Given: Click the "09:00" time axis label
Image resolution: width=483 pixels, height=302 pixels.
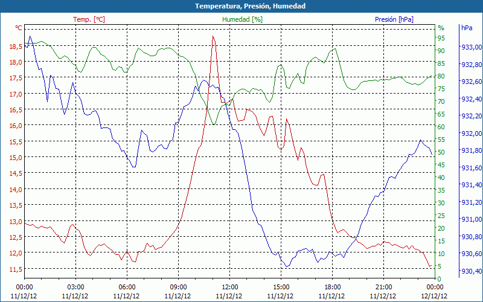Looking at the screenshot, I should click(x=178, y=288).
